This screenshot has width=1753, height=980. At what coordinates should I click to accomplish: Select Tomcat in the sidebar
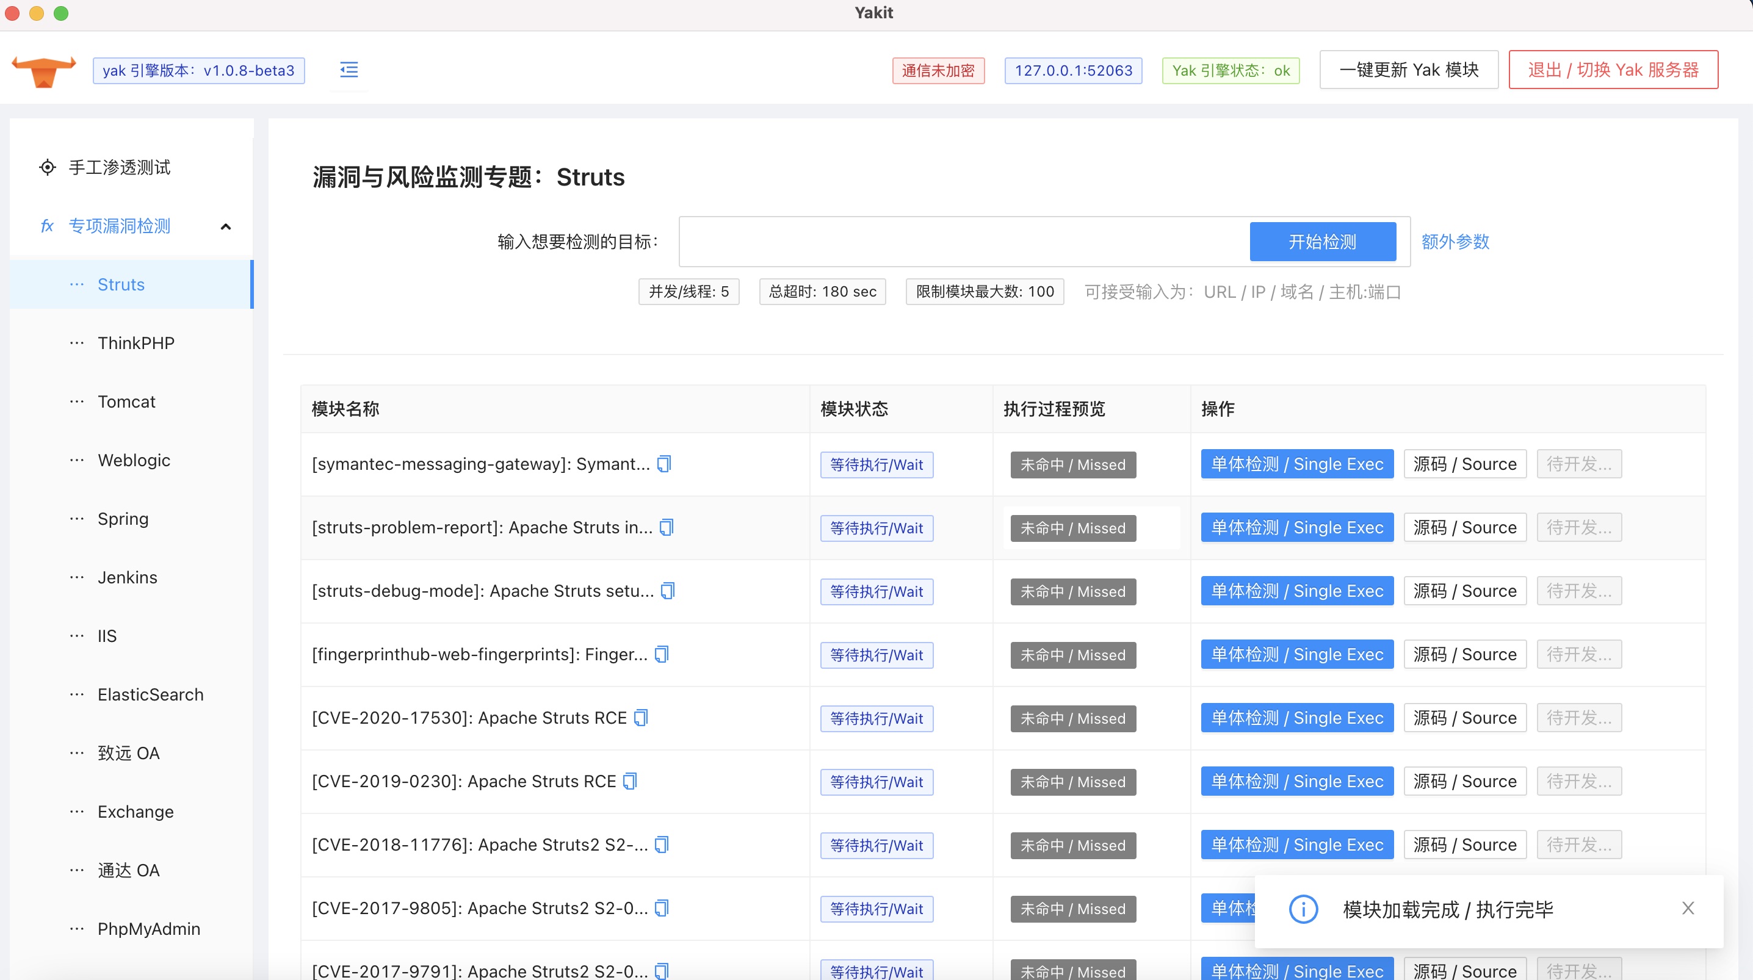pyautogui.click(x=126, y=402)
